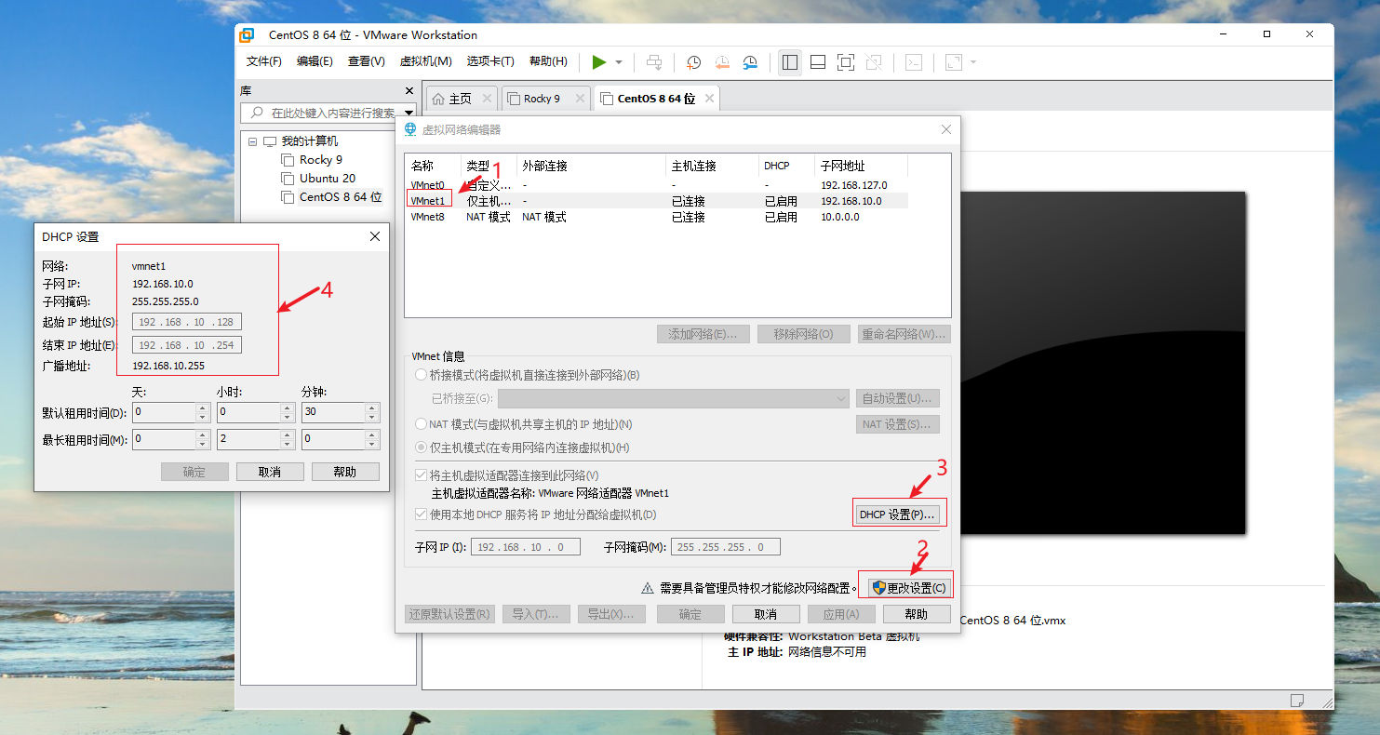Select the NAT 模式 radio button
This screenshot has height=735, width=1380.
pos(422,424)
